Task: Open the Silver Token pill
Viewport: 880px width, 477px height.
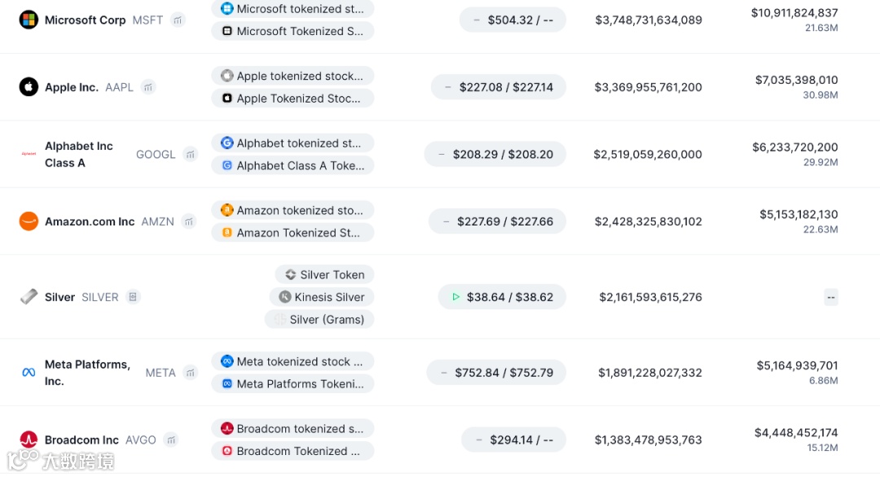Action: (324, 275)
